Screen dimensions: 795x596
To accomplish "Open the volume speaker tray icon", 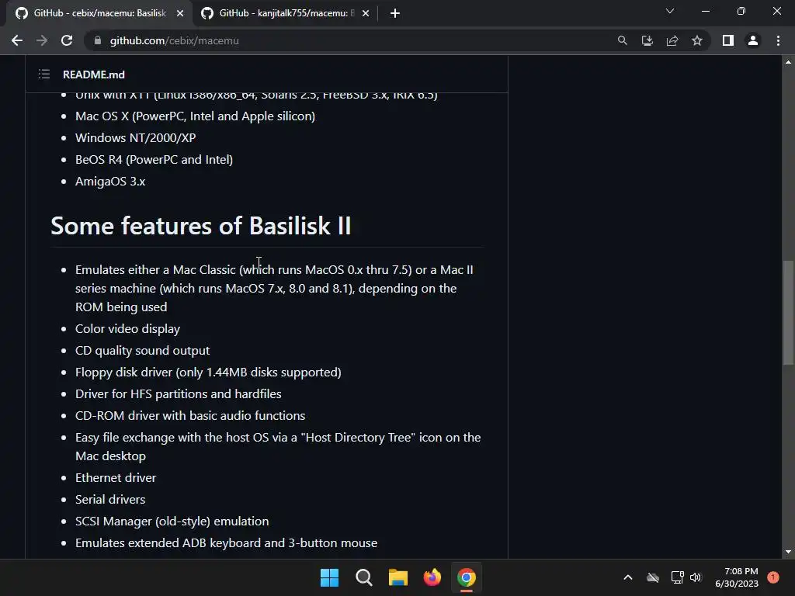I will 696,577.
